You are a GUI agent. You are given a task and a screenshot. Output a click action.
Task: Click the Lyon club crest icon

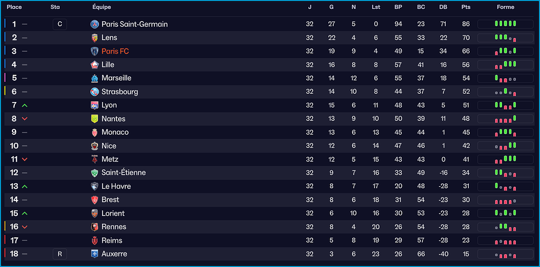pos(94,105)
